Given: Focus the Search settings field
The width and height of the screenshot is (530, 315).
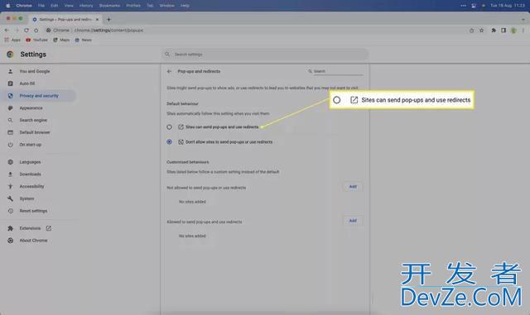Looking at the screenshot, I should coord(265,55).
